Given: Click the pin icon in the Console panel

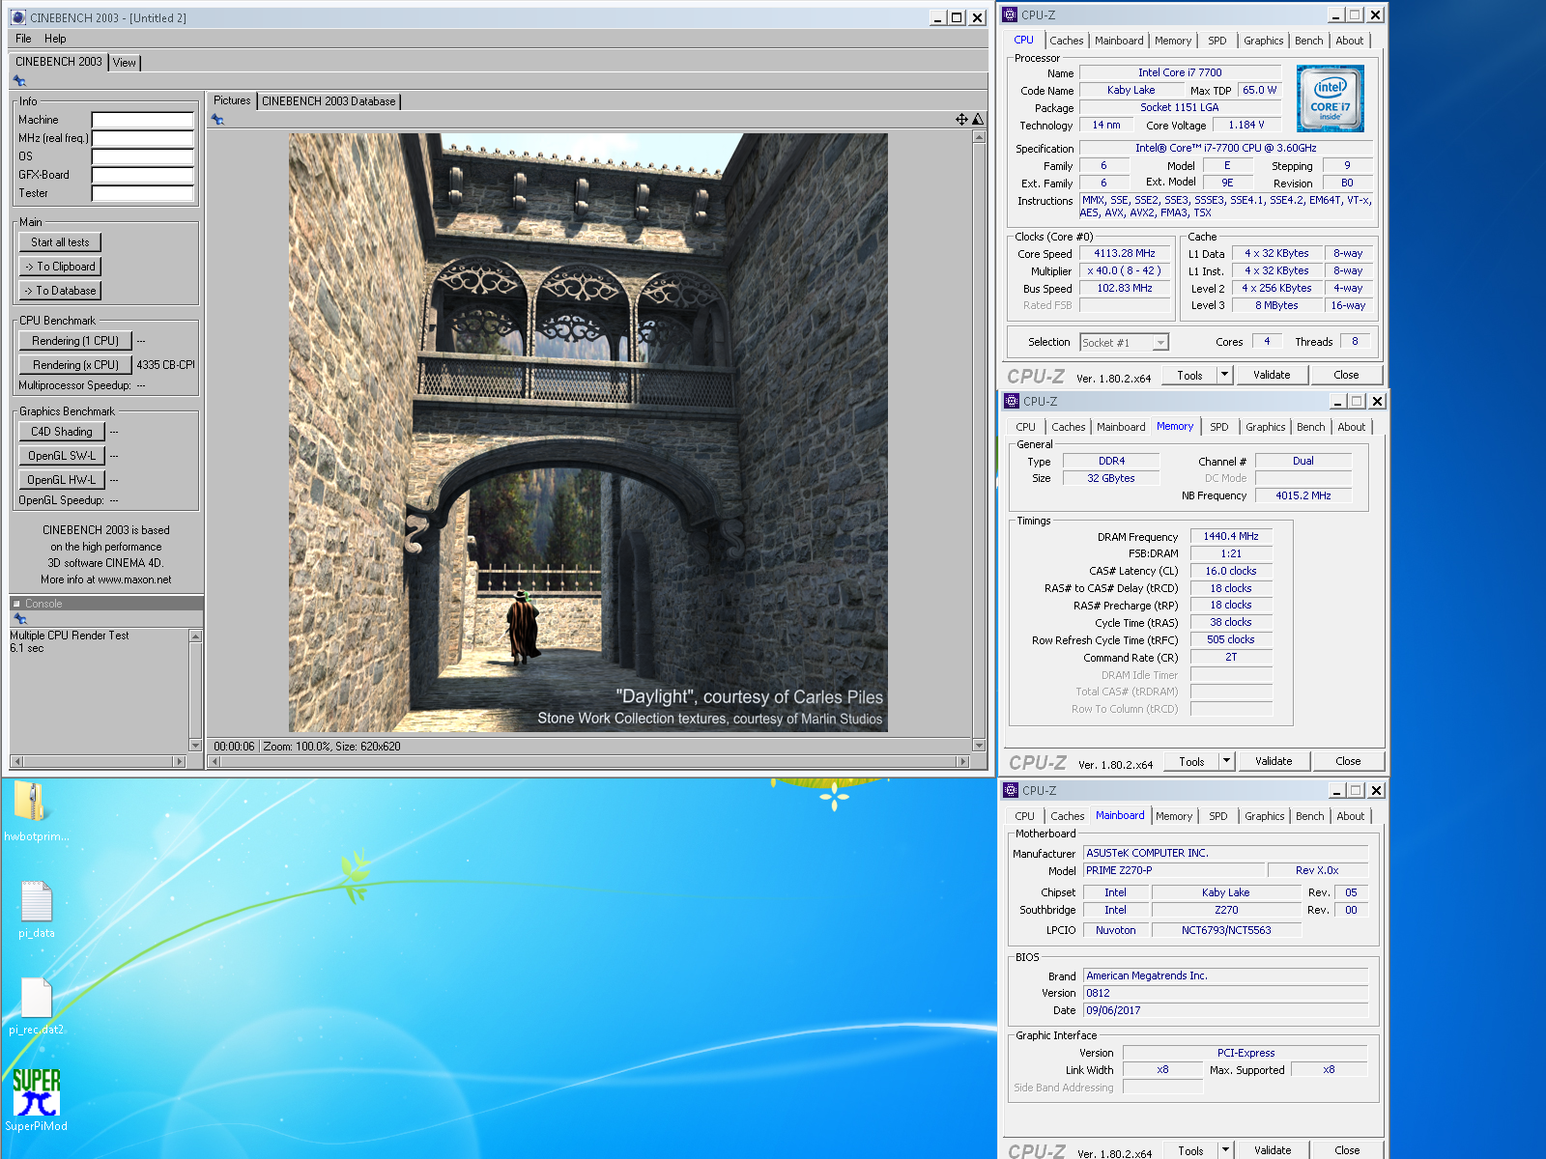Looking at the screenshot, I should pyautogui.click(x=19, y=619).
